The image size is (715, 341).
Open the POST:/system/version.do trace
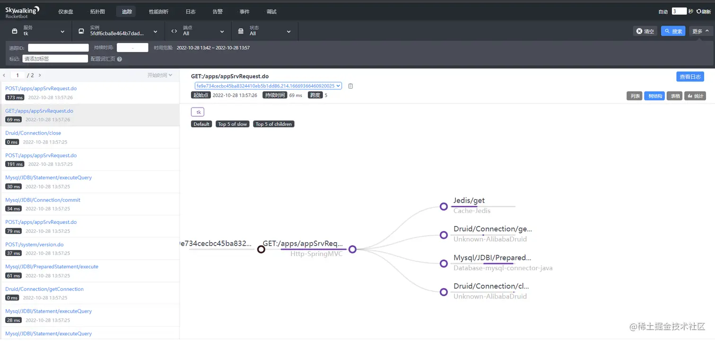point(90,249)
